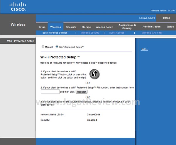
Task: Switch to the Administration tab
Action: (151, 27)
